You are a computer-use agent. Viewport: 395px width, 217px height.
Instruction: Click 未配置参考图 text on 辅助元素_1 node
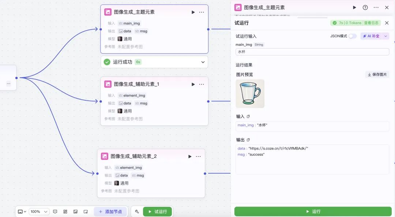click(130, 119)
